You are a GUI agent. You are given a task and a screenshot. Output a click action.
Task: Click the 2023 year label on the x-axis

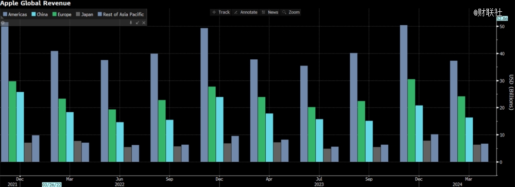click(319, 184)
